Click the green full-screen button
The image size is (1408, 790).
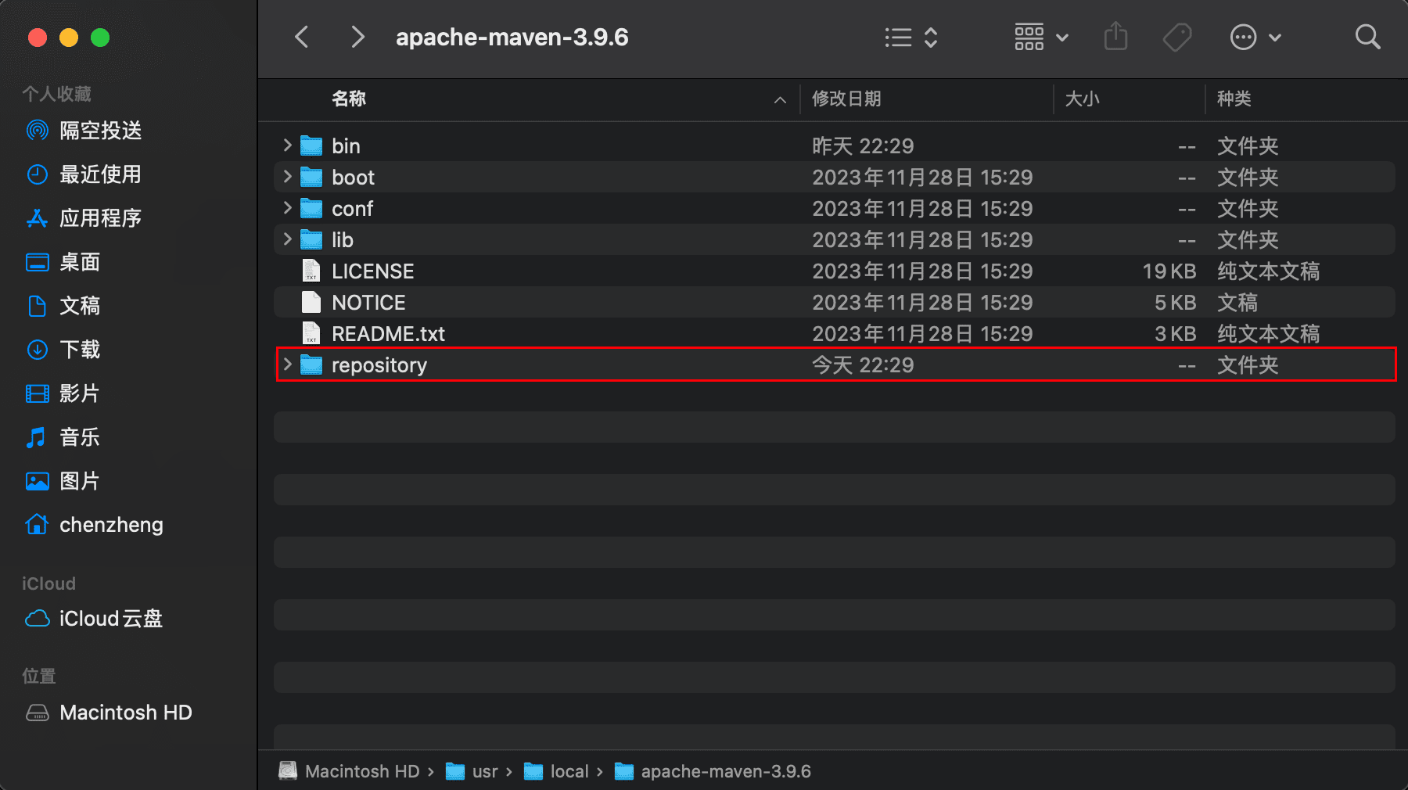[100, 37]
